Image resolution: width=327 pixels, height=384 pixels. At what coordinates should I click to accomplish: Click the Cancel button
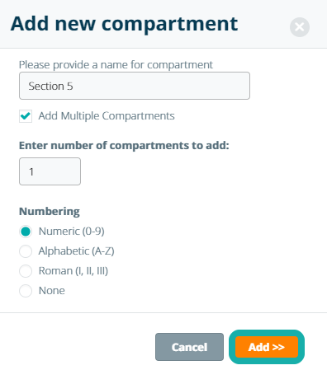(189, 347)
